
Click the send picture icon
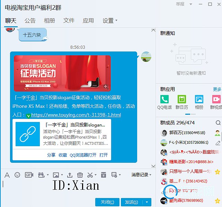56,175
